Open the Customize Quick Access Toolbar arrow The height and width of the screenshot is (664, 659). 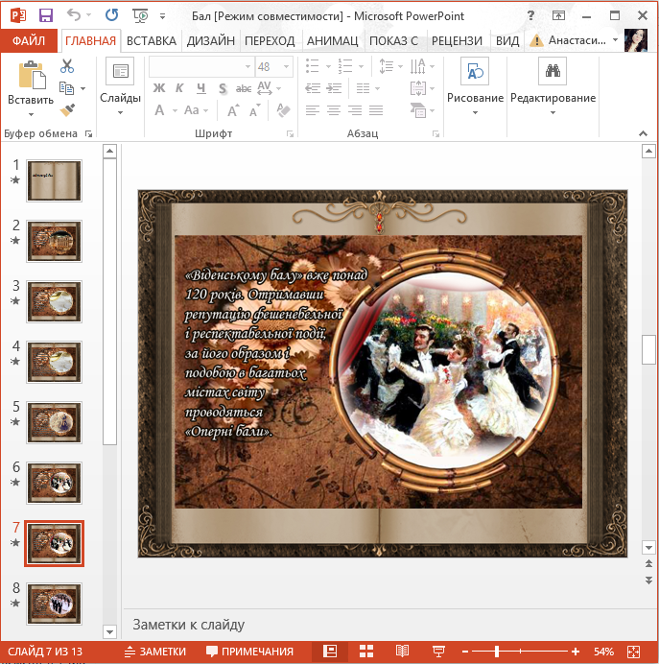(x=162, y=16)
